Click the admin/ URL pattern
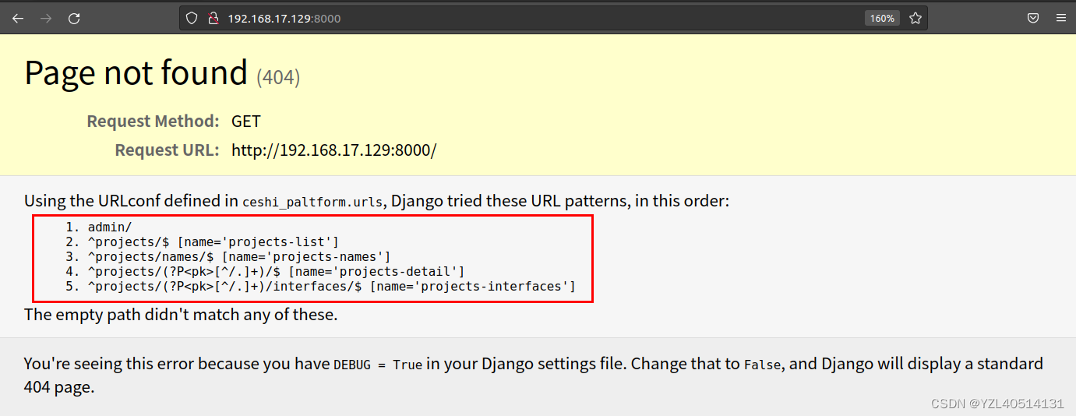The width and height of the screenshot is (1076, 416). 110,227
